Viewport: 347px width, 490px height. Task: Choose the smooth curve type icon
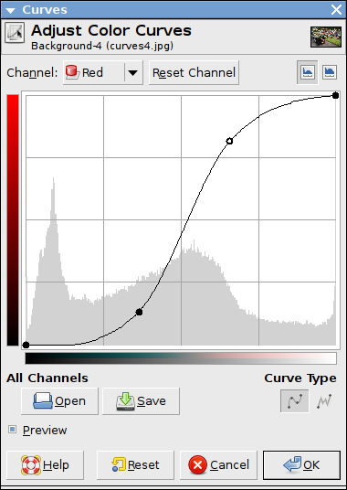295,401
